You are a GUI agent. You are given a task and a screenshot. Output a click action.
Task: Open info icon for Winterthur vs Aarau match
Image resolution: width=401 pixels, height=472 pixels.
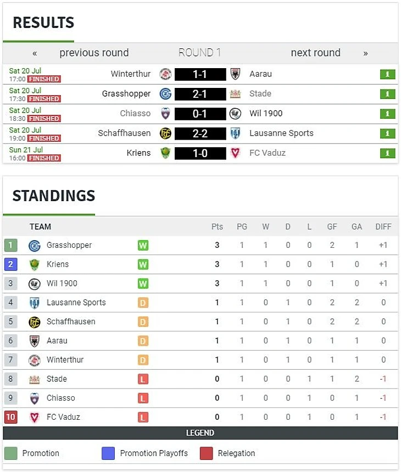tap(387, 74)
